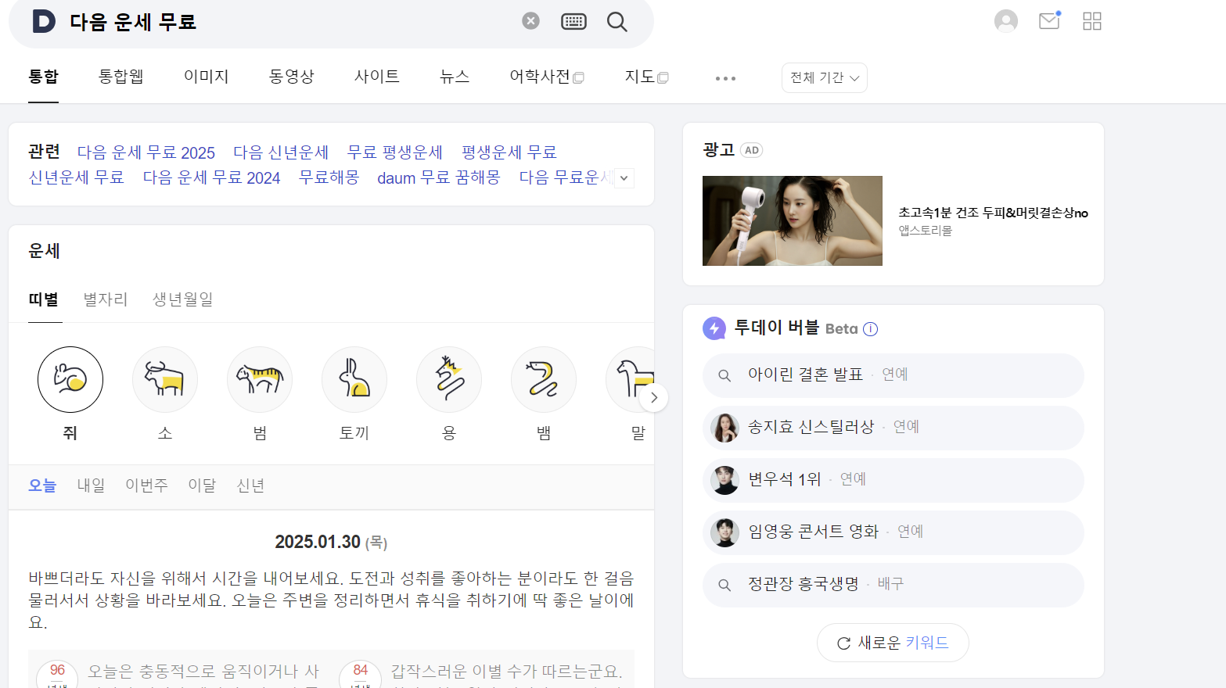This screenshot has height=688, width=1226.
Task: Open the 변우석 1위 keyword
Action: (x=893, y=480)
